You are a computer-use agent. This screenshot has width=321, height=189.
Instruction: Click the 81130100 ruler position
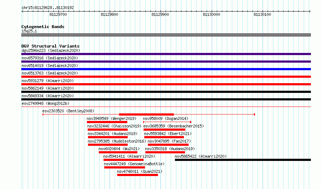pos(263,14)
